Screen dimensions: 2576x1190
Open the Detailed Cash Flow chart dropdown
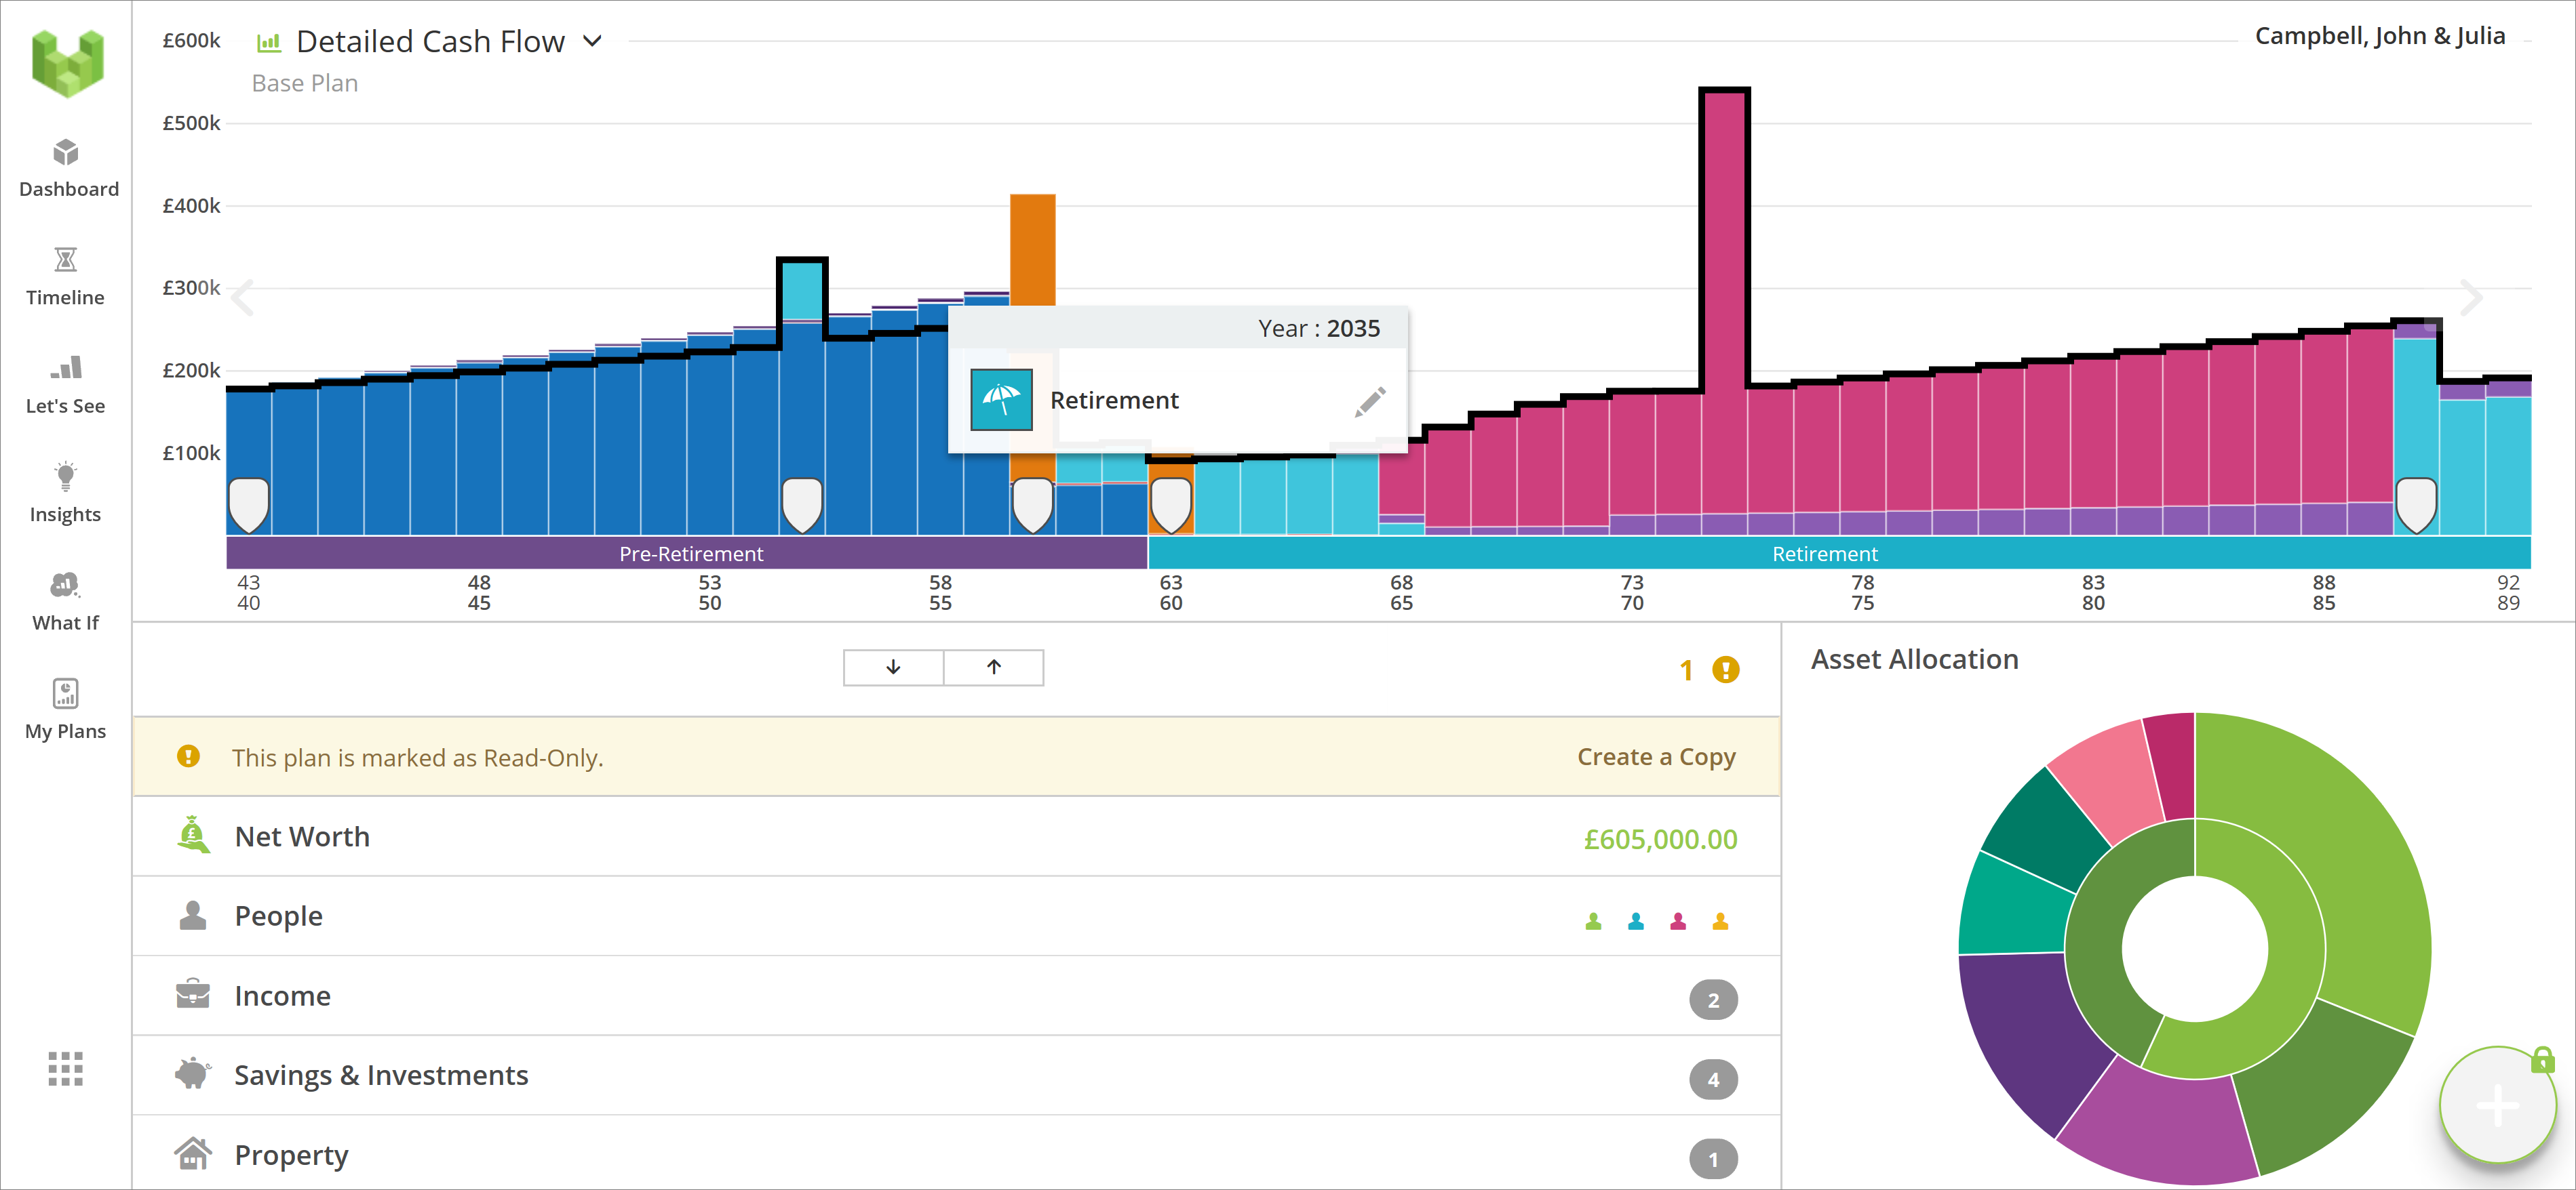click(x=592, y=42)
